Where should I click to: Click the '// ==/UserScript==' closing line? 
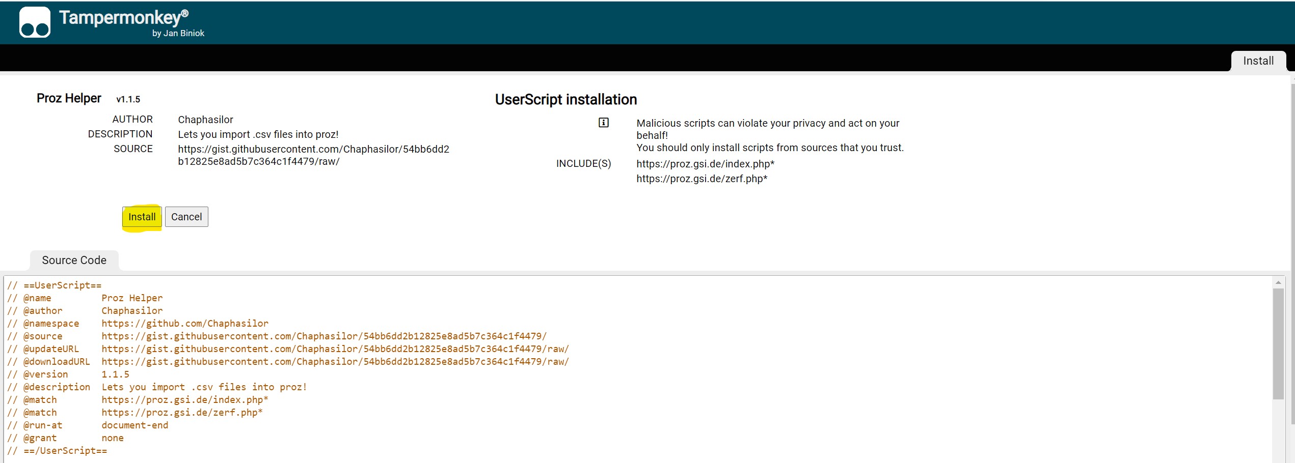pyautogui.click(x=57, y=451)
